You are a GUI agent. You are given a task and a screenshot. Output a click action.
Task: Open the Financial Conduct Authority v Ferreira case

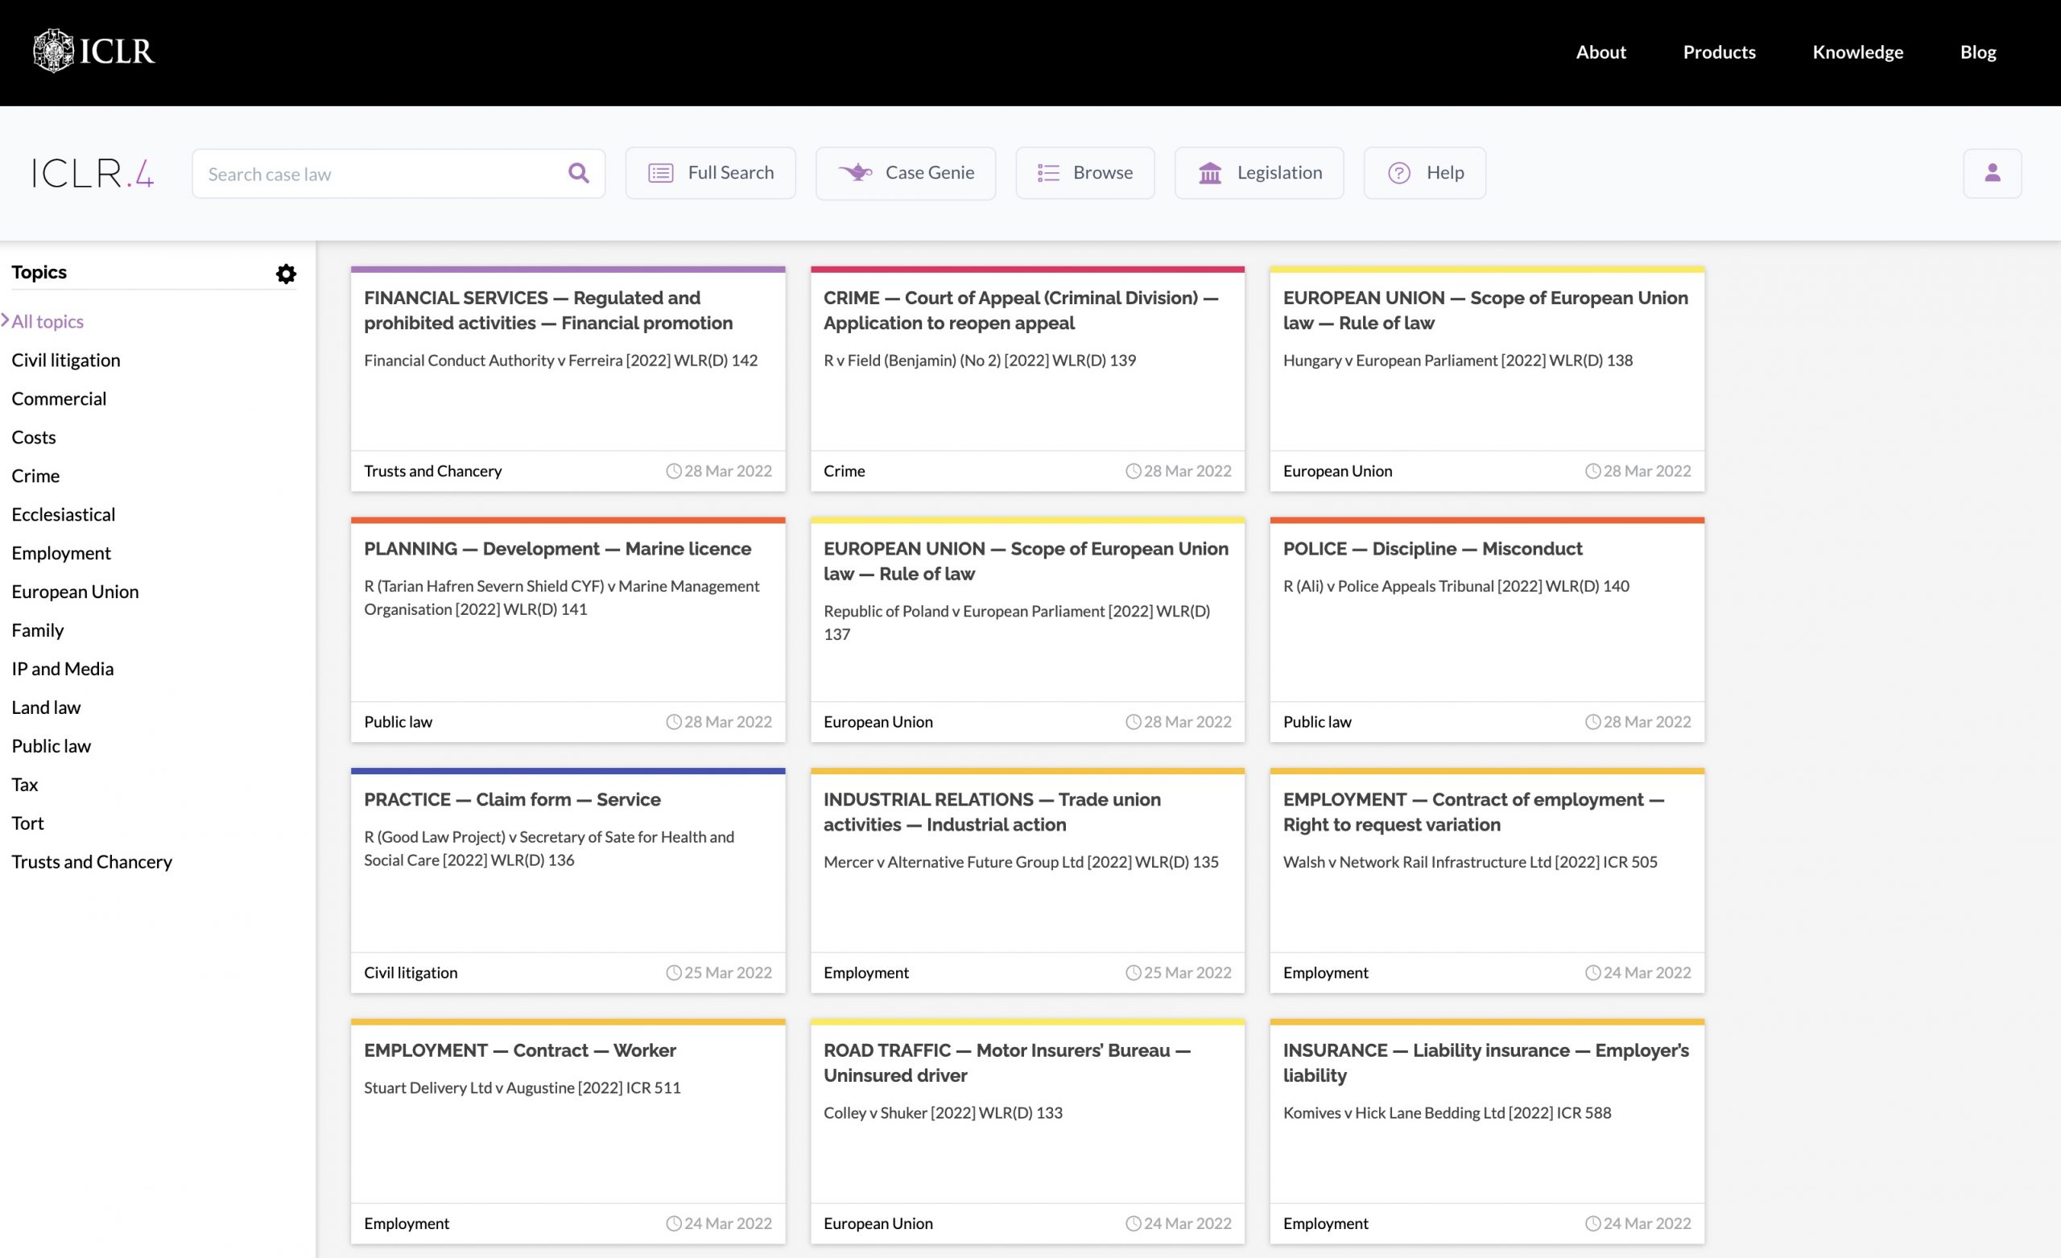click(560, 360)
